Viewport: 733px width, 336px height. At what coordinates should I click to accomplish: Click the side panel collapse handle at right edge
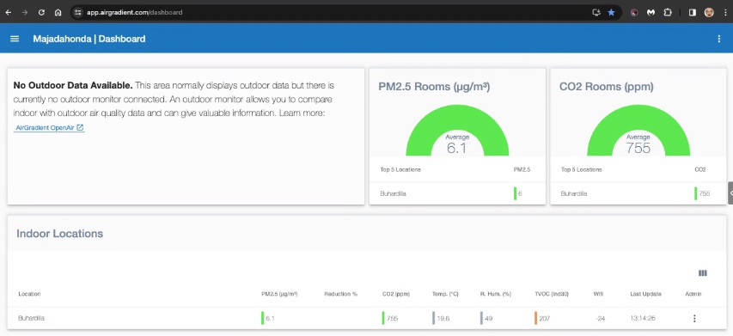tap(730, 193)
